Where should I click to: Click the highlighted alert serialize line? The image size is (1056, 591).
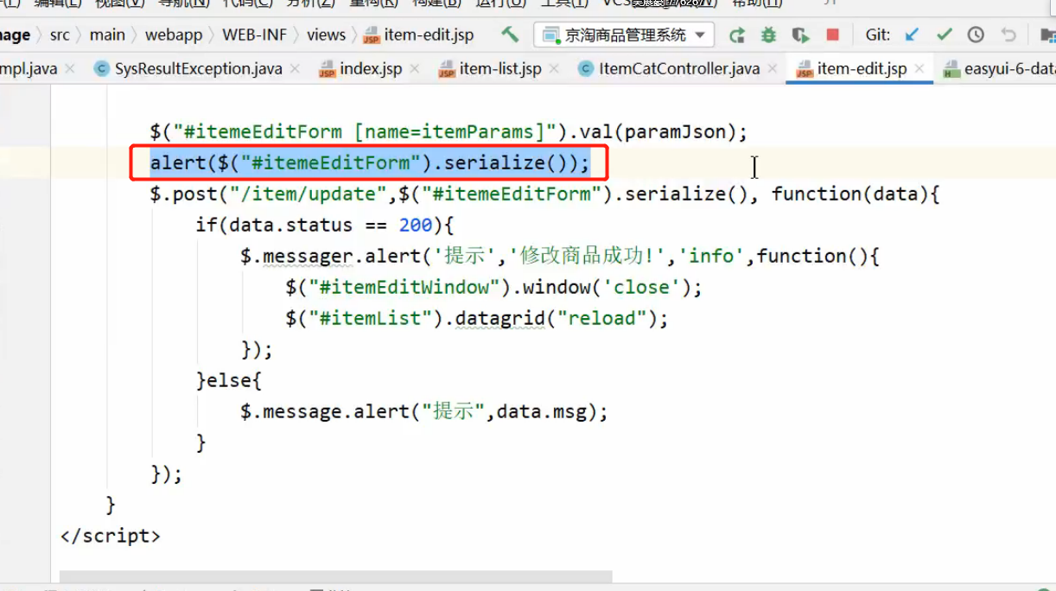tap(370, 162)
